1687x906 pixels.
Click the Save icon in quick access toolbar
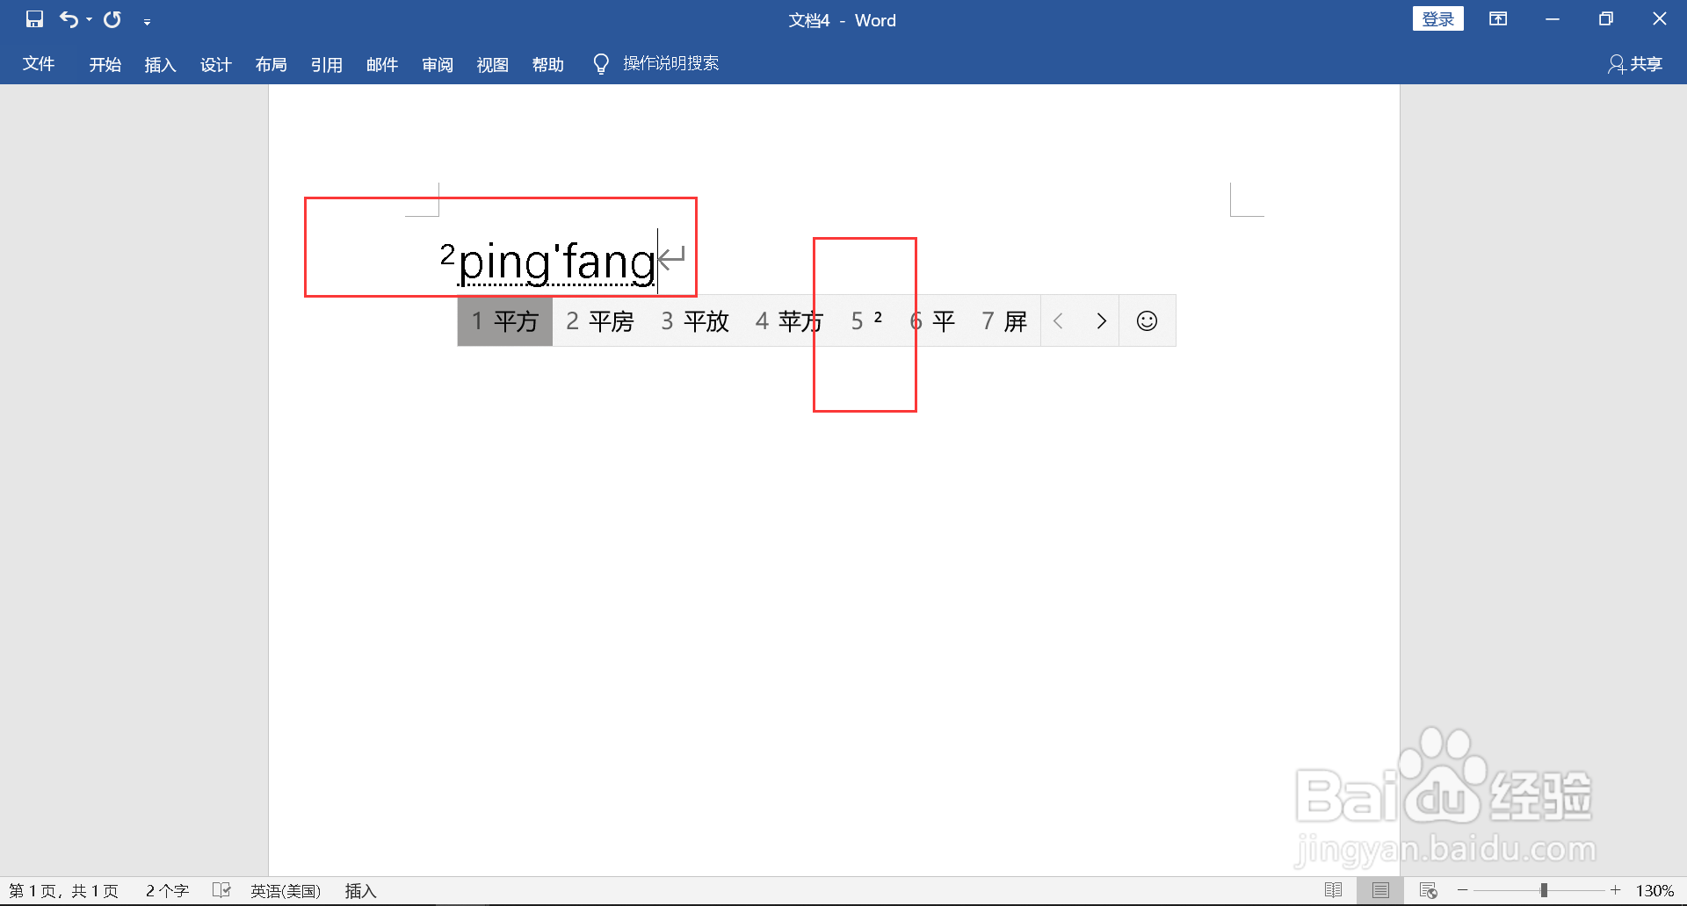(34, 19)
